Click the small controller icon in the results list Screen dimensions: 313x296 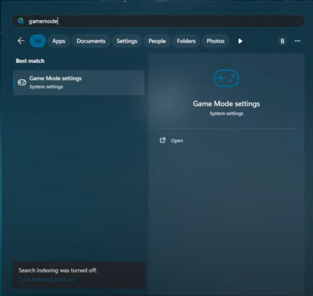tap(22, 82)
